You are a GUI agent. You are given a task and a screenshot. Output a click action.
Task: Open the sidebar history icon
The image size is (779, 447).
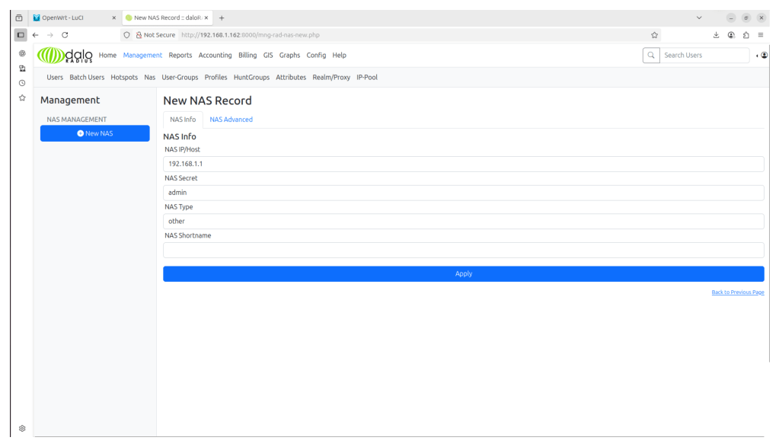pyautogui.click(x=22, y=83)
